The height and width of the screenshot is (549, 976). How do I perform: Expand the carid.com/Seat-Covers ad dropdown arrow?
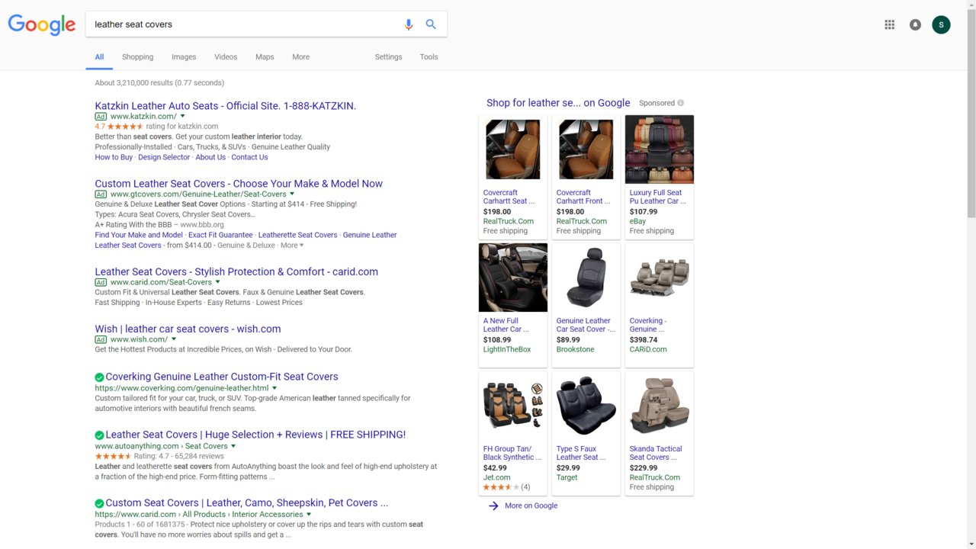click(217, 282)
